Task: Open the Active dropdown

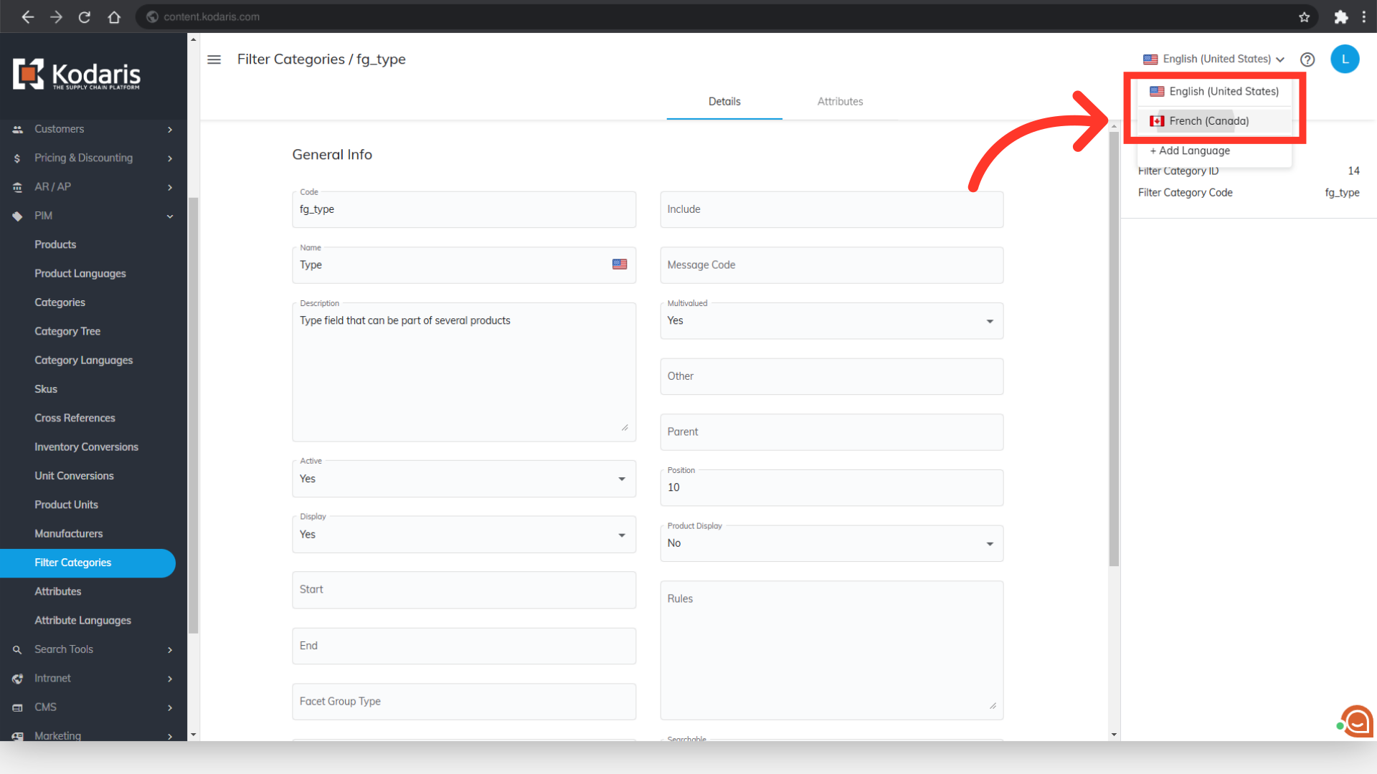Action: coord(463,479)
